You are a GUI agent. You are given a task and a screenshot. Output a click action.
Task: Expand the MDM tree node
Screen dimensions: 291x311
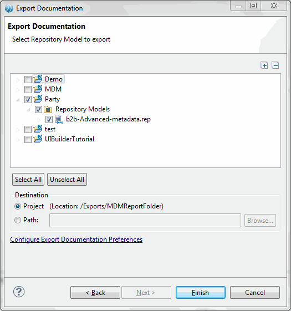pos(18,90)
